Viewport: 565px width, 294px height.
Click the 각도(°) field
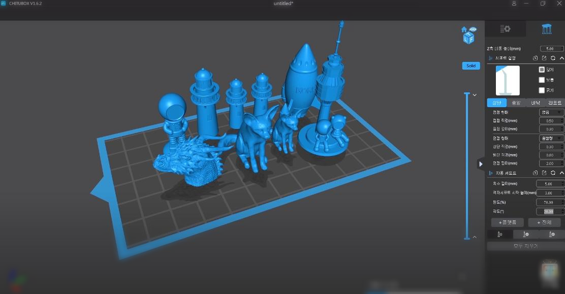(x=550, y=212)
